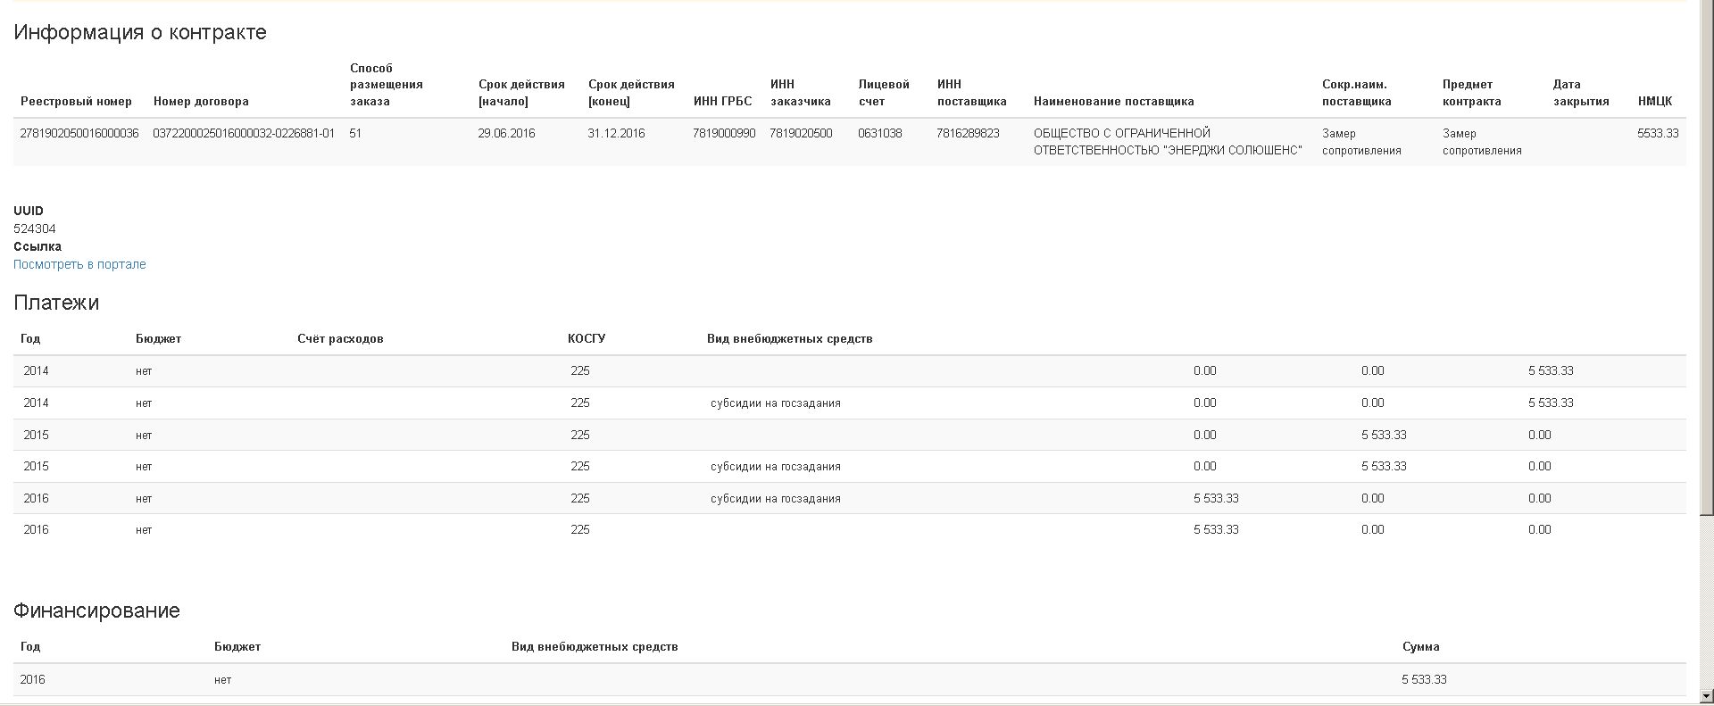The height and width of the screenshot is (706, 1714).
Task: Click the 'Лицевой счет' value 0631038
Action: [879, 134]
